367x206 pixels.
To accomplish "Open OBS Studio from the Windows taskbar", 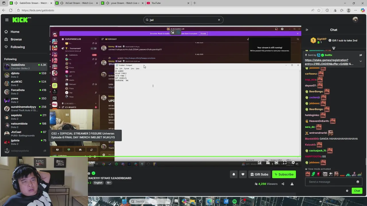I will [243, 201].
